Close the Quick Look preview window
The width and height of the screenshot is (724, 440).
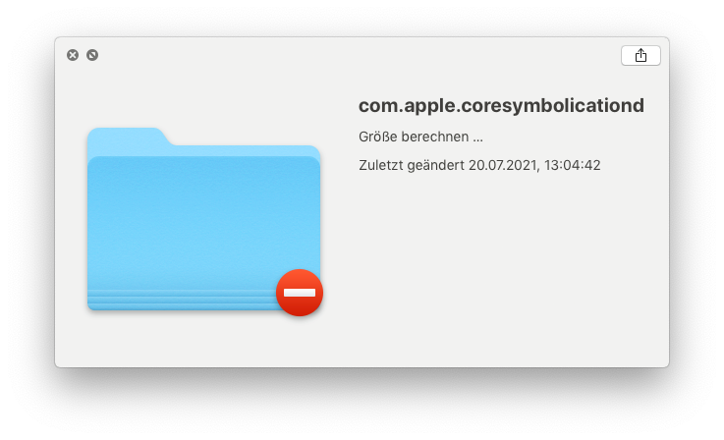[x=73, y=55]
